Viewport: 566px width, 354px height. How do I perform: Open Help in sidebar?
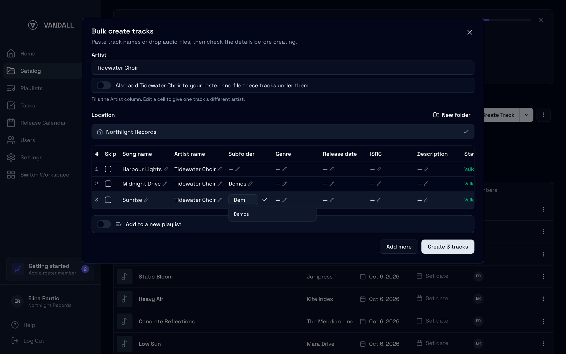point(23,325)
